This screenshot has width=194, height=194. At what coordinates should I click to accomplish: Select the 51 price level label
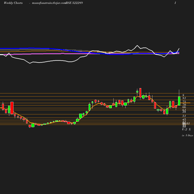click(x=184, y=116)
